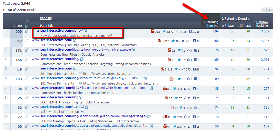
Task: Click the add-to-list icon for row 9
Action: click(x=26, y=108)
